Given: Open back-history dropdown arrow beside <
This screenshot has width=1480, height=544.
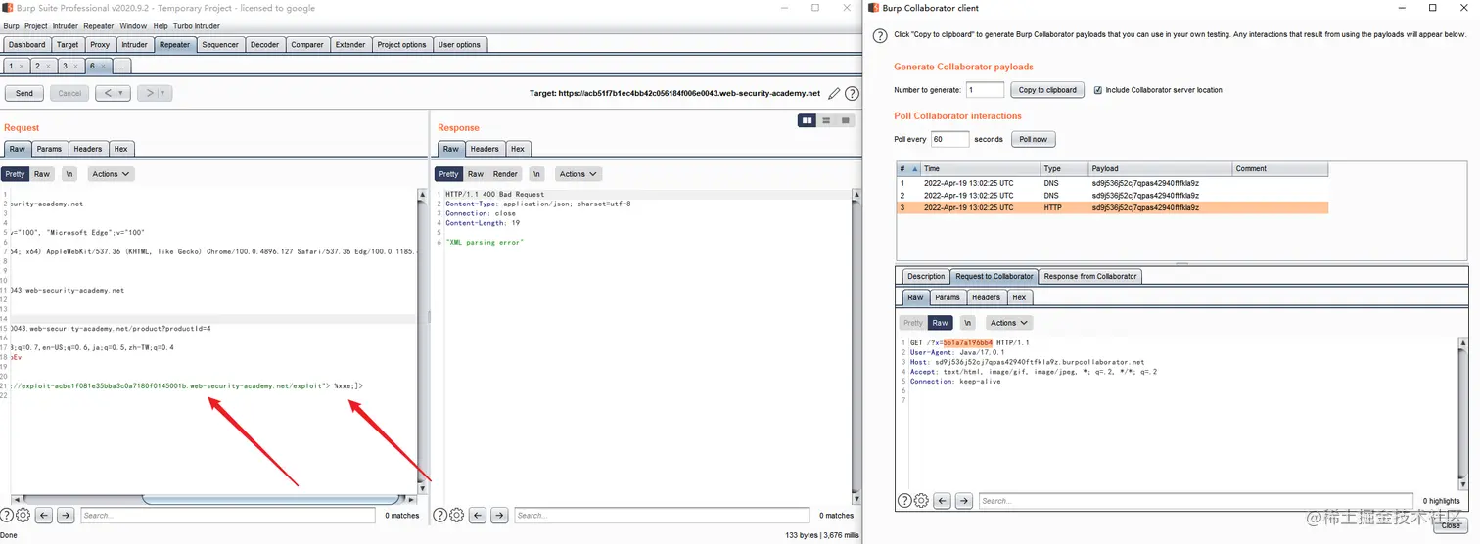Looking at the screenshot, I should (x=121, y=93).
